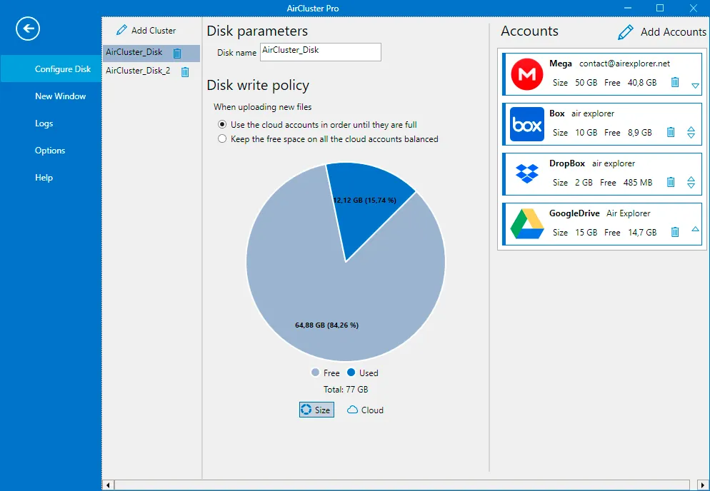Image resolution: width=710 pixels, height=491 pixels.
Task: Open the Options menu item
Action: click(50, 151)
